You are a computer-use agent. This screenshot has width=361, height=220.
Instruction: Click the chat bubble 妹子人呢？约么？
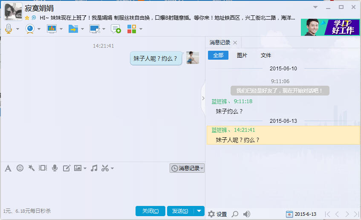156,58
